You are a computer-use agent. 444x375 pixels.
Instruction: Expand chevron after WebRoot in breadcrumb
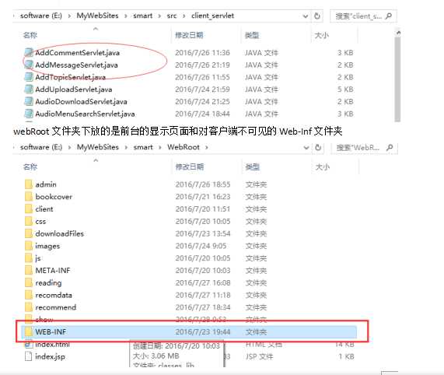click(x=207, y=147)
